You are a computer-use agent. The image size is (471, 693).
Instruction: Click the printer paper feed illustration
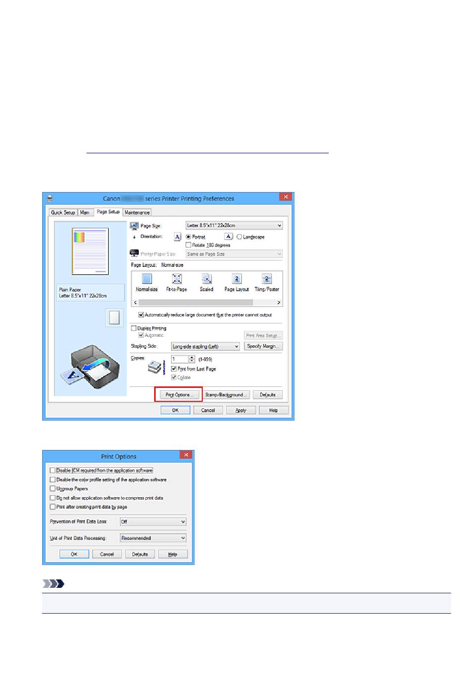pos(90,367)
